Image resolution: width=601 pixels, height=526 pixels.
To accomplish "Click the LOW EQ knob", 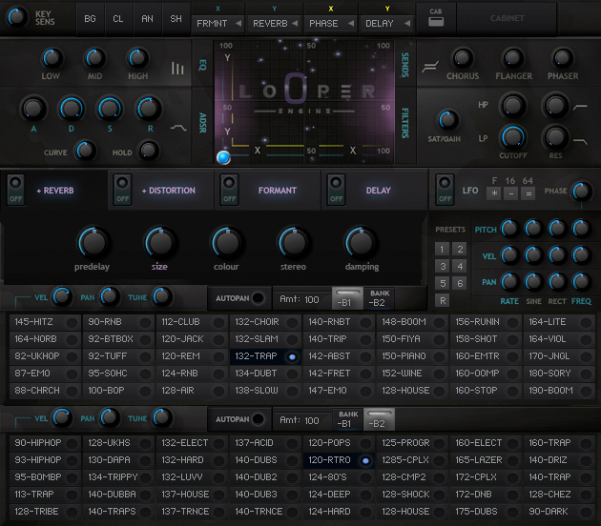I will coord(52,58).
